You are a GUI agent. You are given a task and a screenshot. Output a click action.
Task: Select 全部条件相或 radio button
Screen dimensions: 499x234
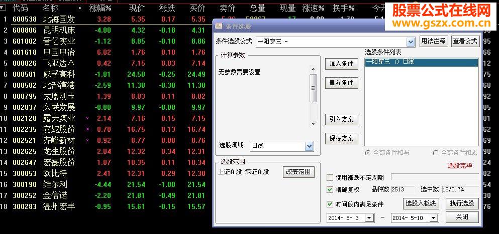[435, 153]
